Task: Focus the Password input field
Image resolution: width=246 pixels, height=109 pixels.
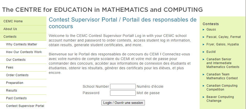Action: [123, 93]
